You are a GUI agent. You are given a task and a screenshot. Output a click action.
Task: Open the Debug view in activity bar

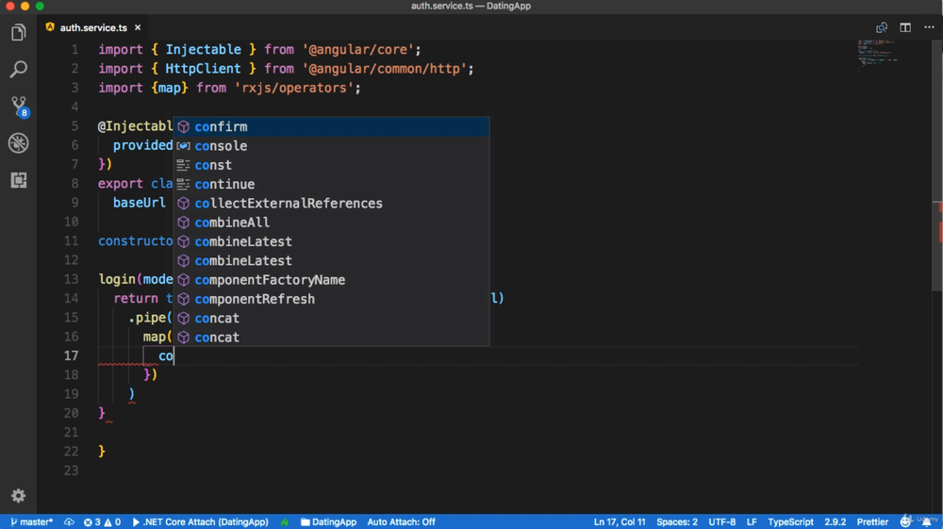tap(18, 143)
